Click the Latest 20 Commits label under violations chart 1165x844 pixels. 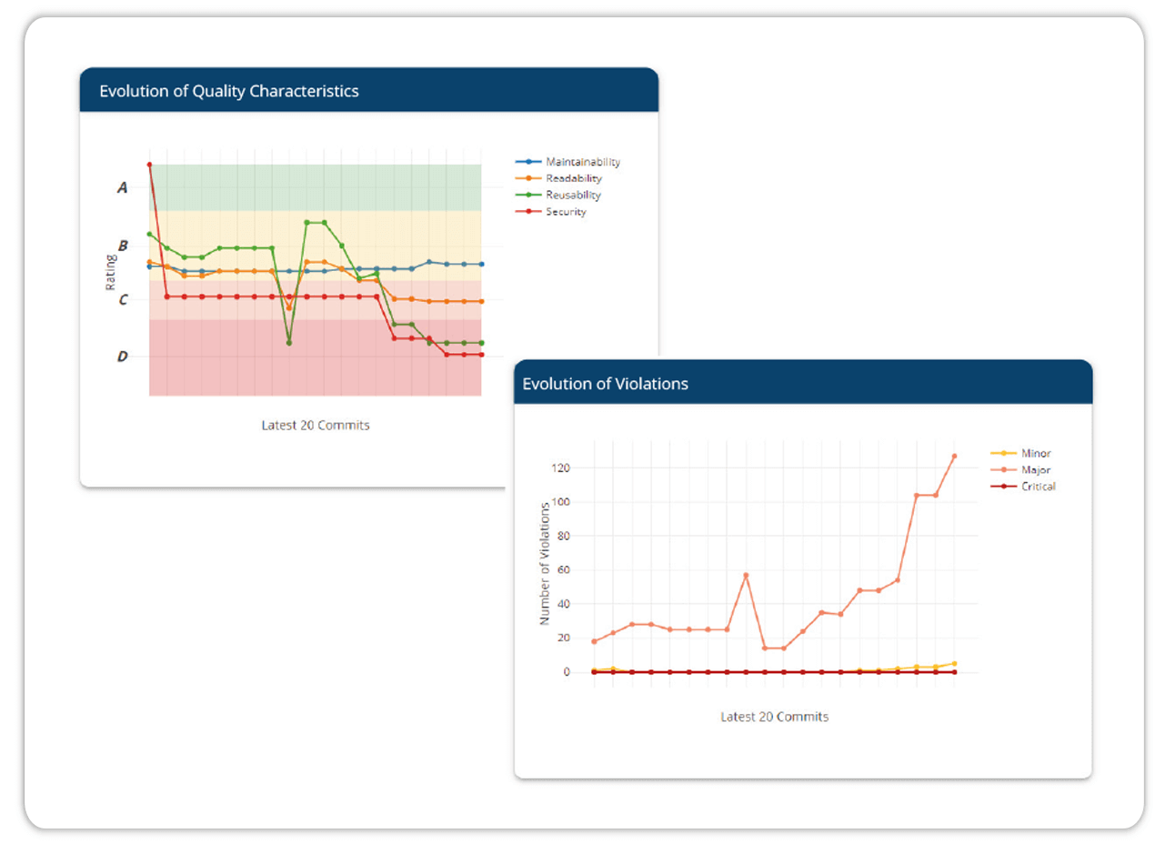(775, 717)
